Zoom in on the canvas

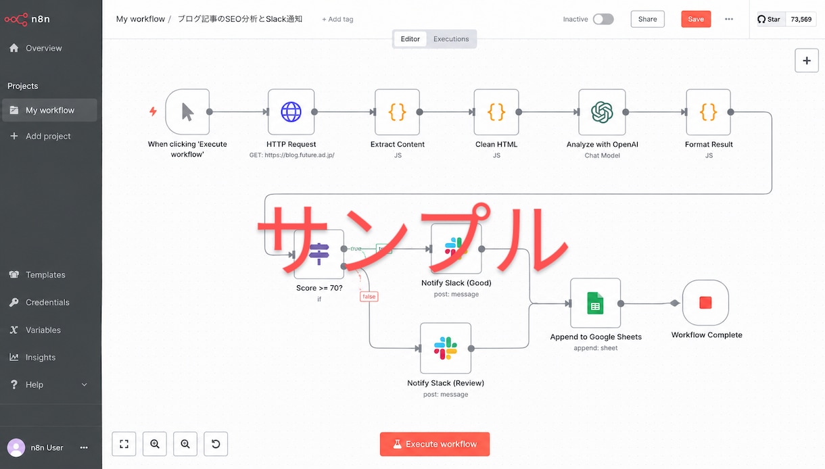(155, 444)
